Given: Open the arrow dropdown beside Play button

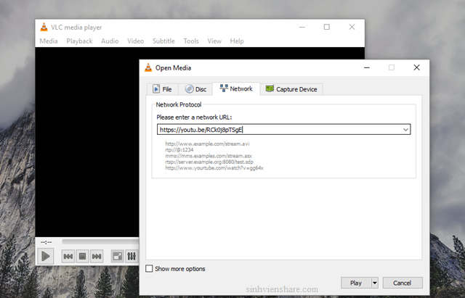Looking at the screenshot, I should tap(375, 283).
